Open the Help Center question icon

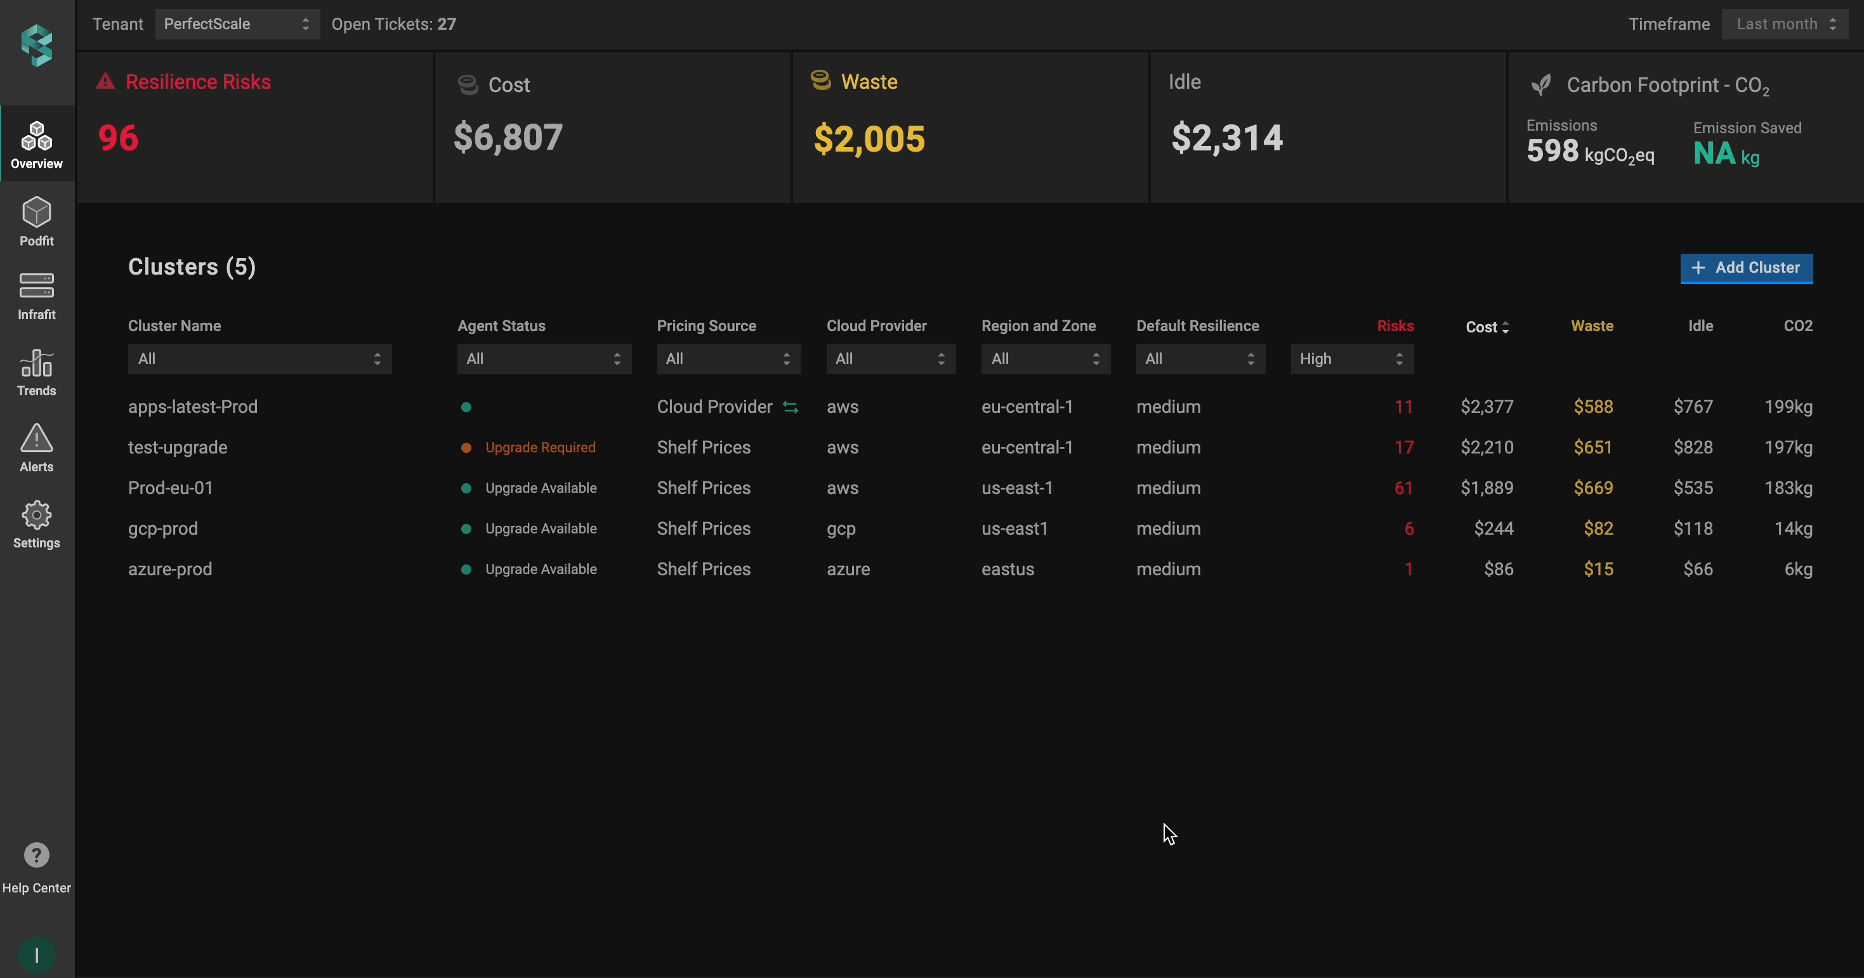pyautogui.click(x=36, y=856)
